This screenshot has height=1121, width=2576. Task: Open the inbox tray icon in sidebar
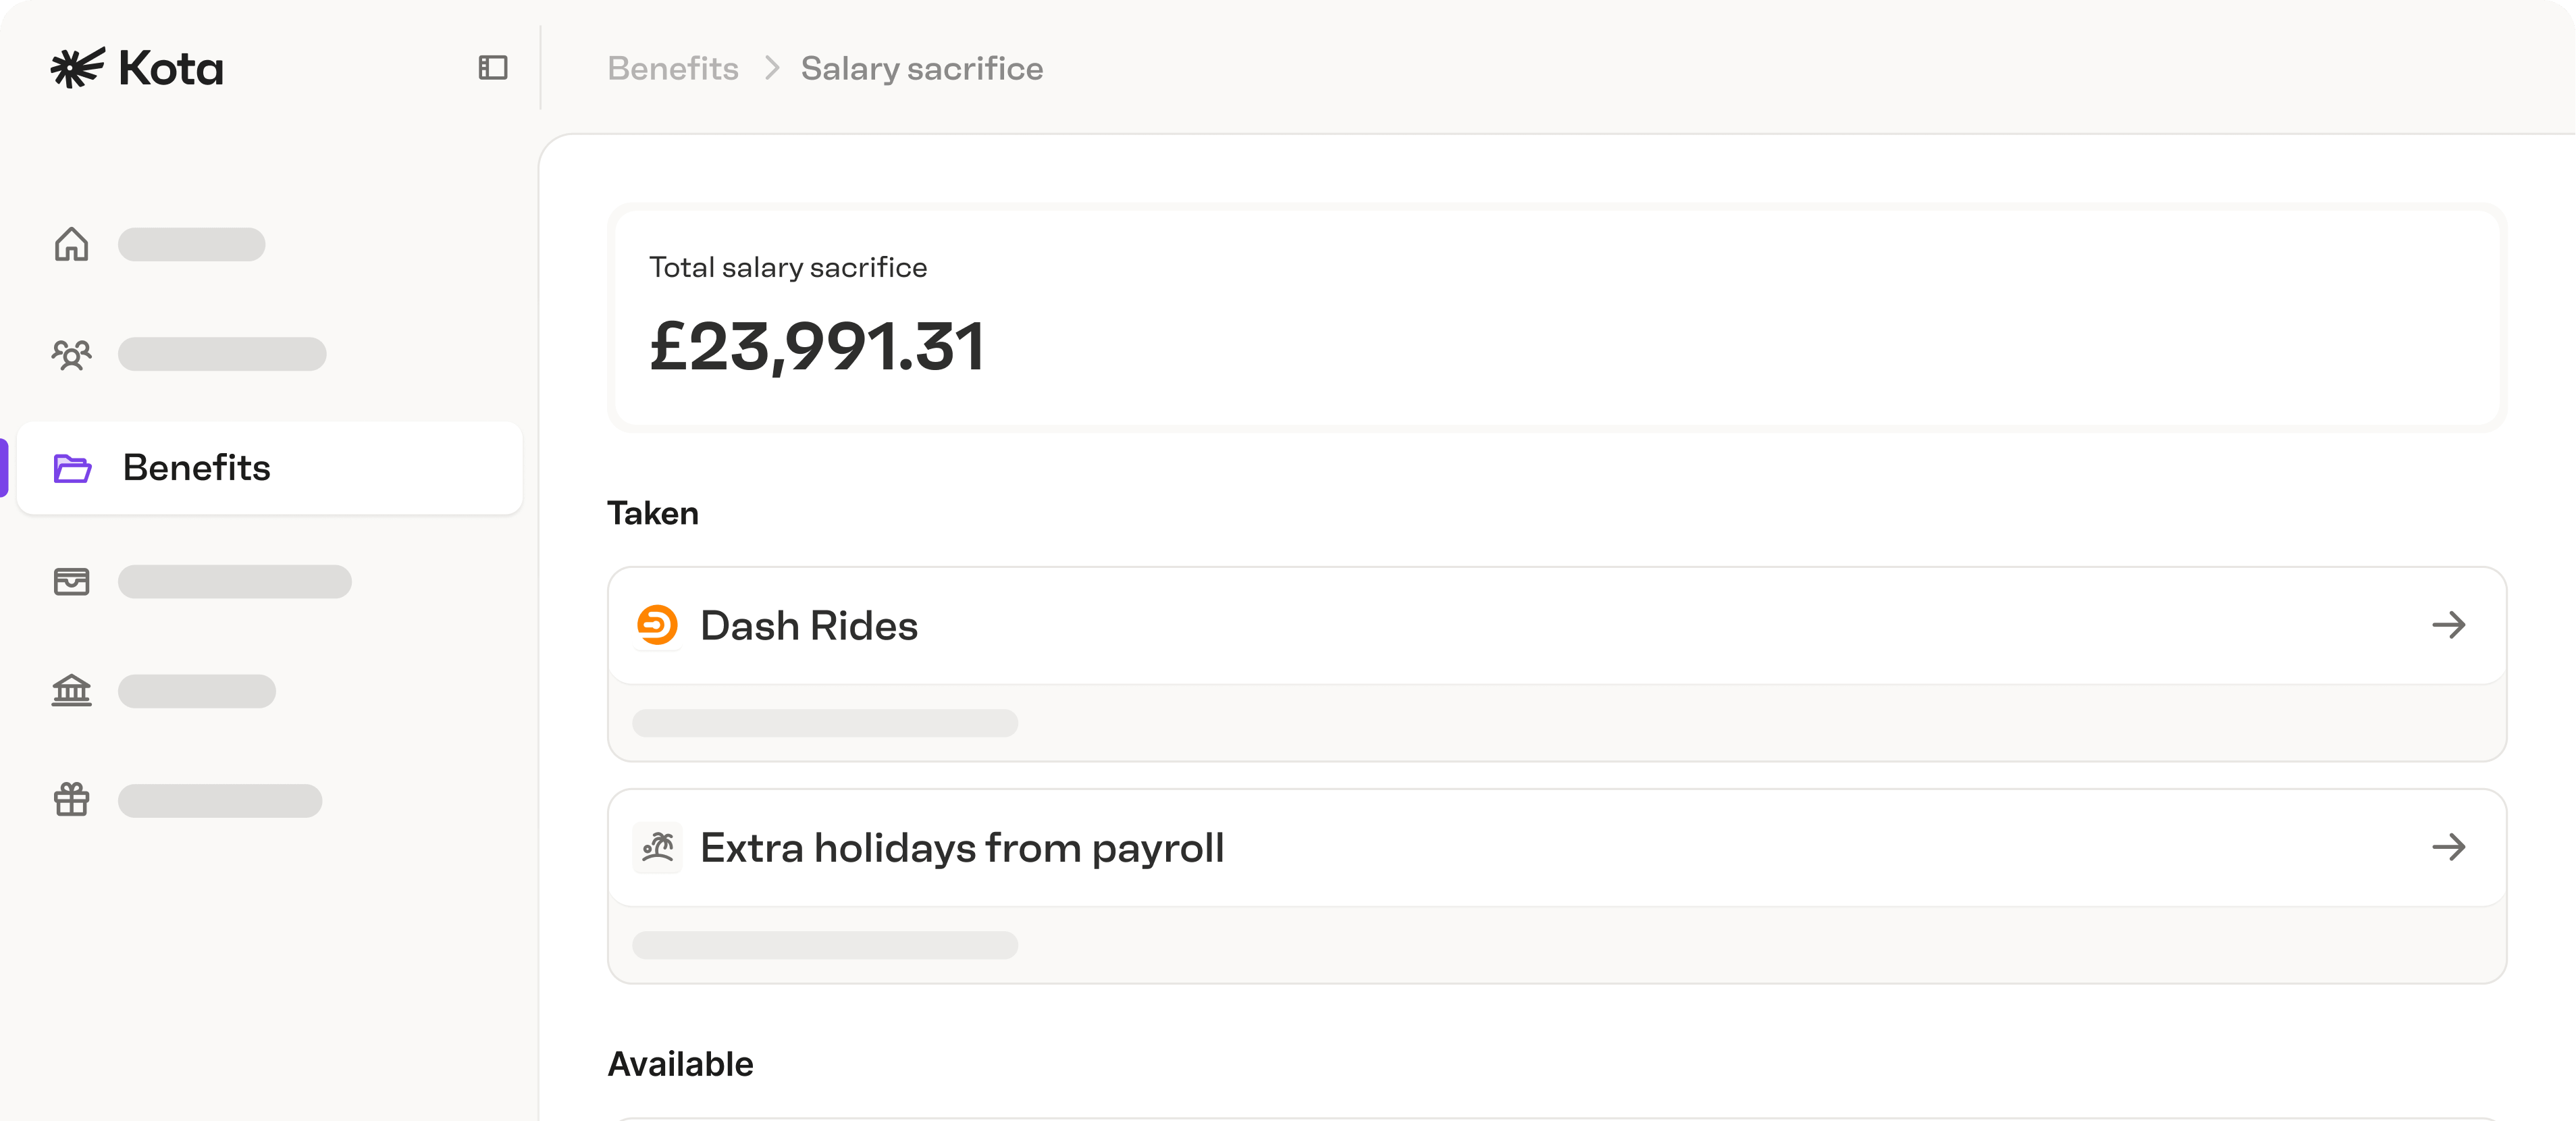[x=72, y=582]
